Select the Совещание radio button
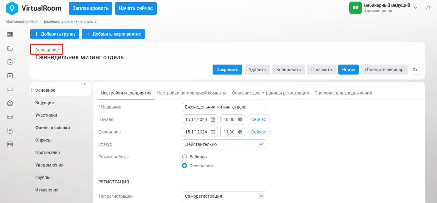 184,166
